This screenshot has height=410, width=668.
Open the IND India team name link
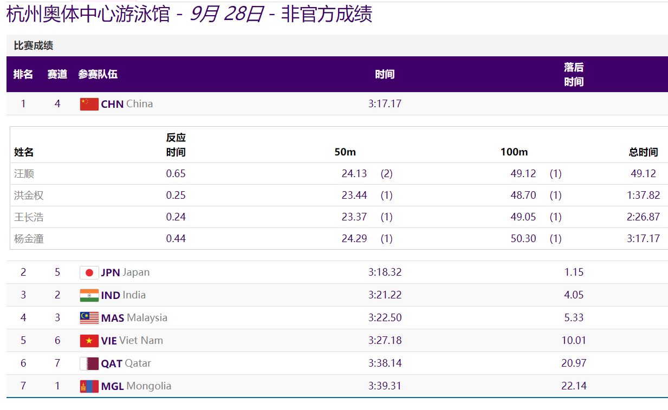tap(124, 295)
